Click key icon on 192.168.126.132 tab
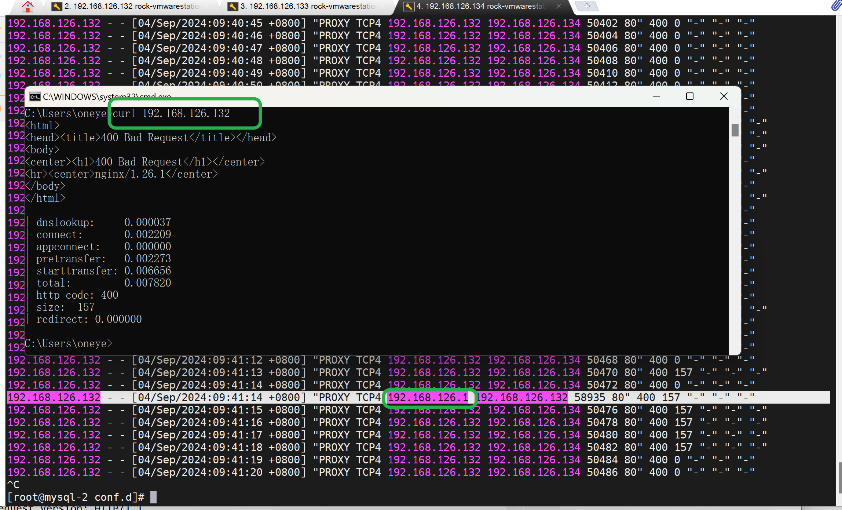The image size is (842, 510). pos(56,6)
